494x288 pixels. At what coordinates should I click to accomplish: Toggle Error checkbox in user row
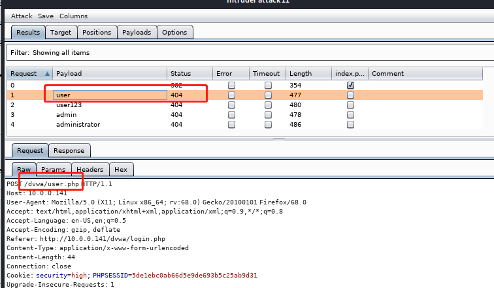[231, 95]
